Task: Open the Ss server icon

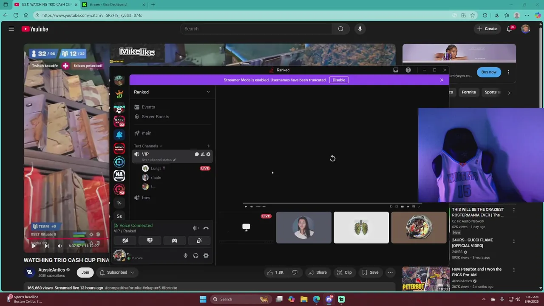Action: [x=119, y=216]
